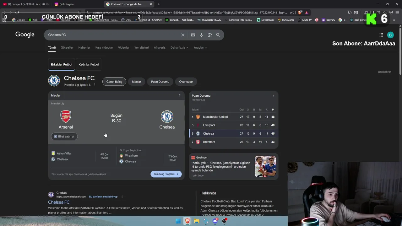
Task: Open Brave from the taskbar
Action: pos(187,221)
